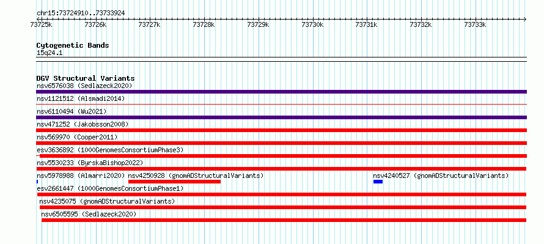
Task: Open variant esv2661447 (1000GenomesConsortiumPhase1) label
Action: [x=110, y=188]
